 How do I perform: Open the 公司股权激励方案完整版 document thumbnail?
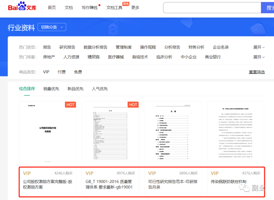pyautogui.click(x=47, y=134)
